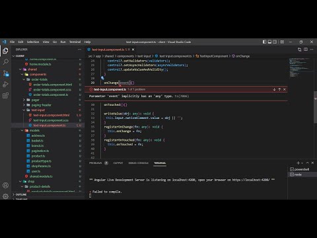Open the Manage gear icon
Screen dimensions: 317x238
point(5,196)
